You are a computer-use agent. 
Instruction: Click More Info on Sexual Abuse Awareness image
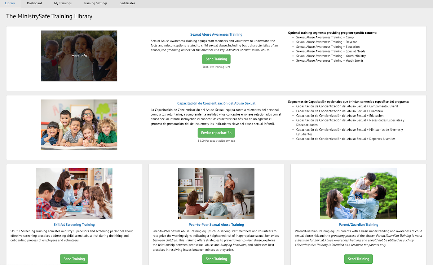click(x=79, y=56)
